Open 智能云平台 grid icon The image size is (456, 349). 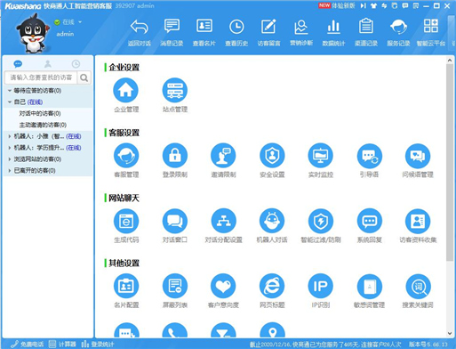(431, 33)
